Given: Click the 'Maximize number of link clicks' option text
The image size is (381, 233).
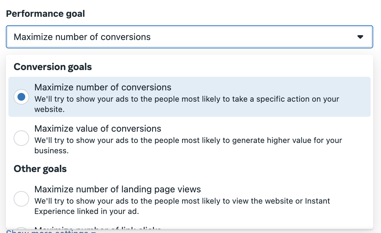Looking at the screenshot, I should point(98,228).
